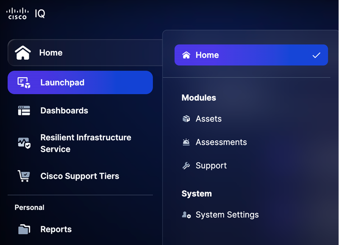Click the Reports folder icon
339x245 pixels.
(24, 229)
